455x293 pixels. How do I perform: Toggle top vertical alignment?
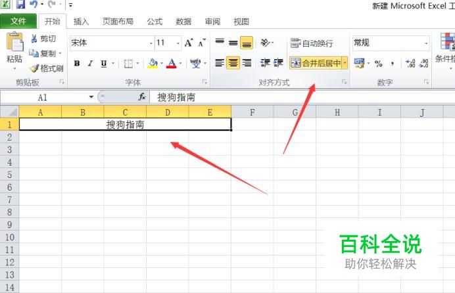(220, 43)
